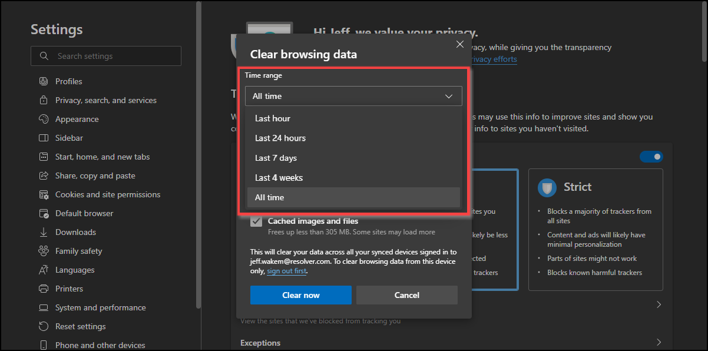Turn off the Tracking prevention switch
708x351 pixels.
click(x=651, y=157)
